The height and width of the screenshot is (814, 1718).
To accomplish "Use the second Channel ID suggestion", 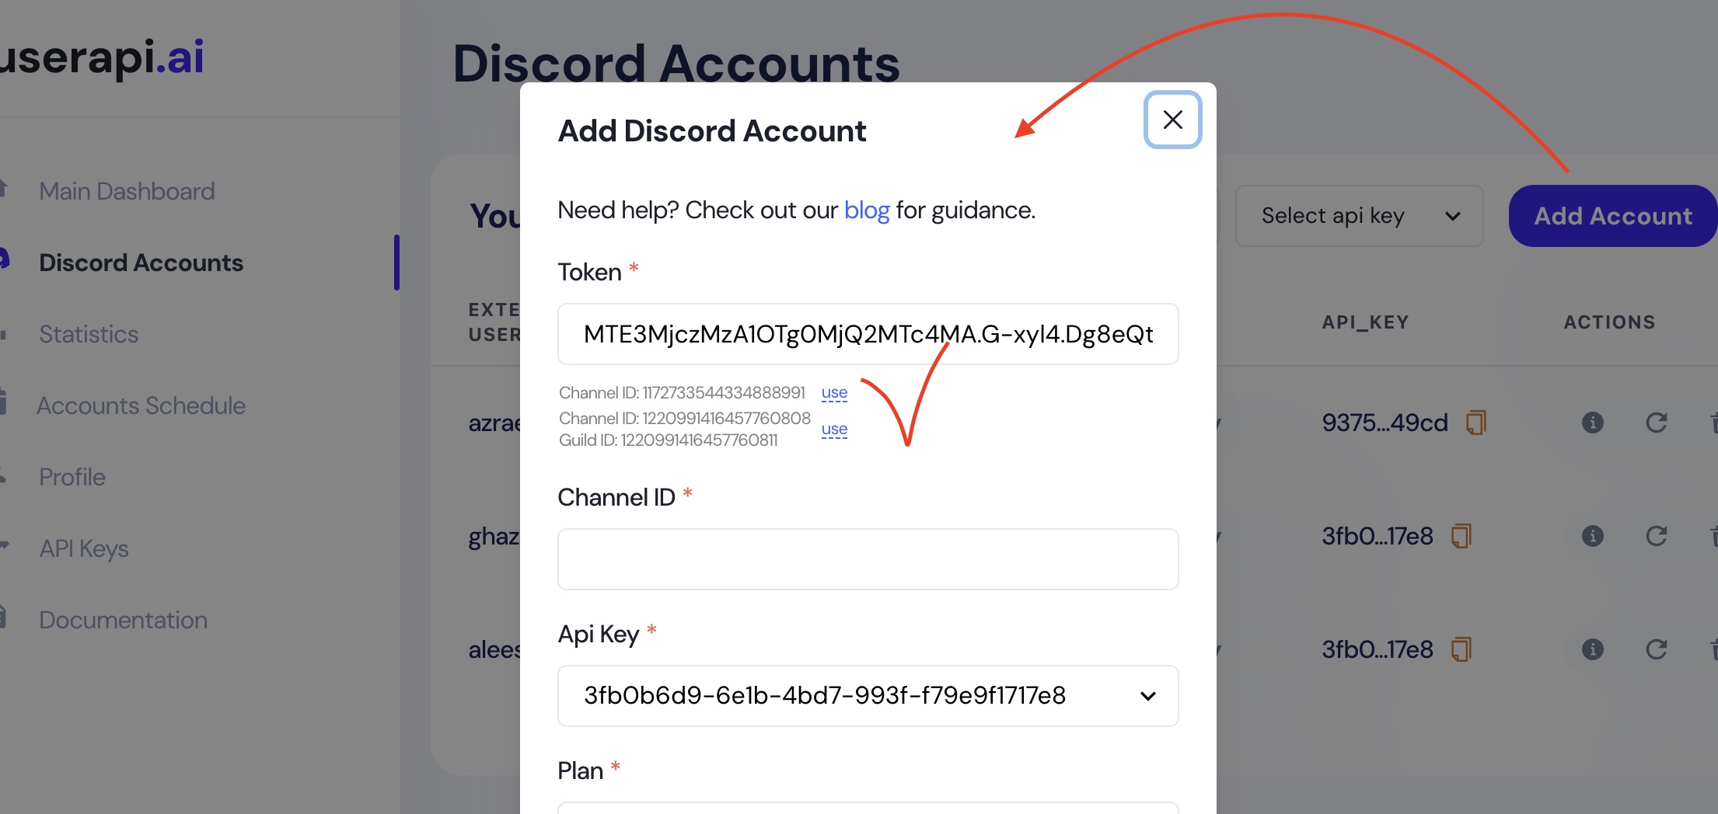I will pos(834,429).
